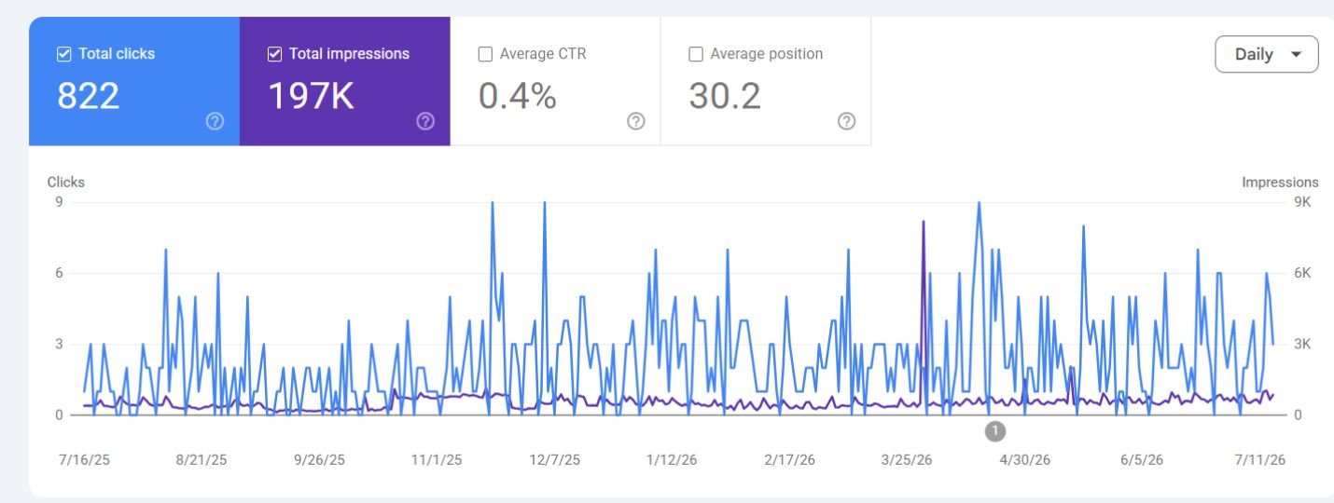Uncheck the Total clicks checkbox
1334x503 pixels.
[x=63, y=54]
